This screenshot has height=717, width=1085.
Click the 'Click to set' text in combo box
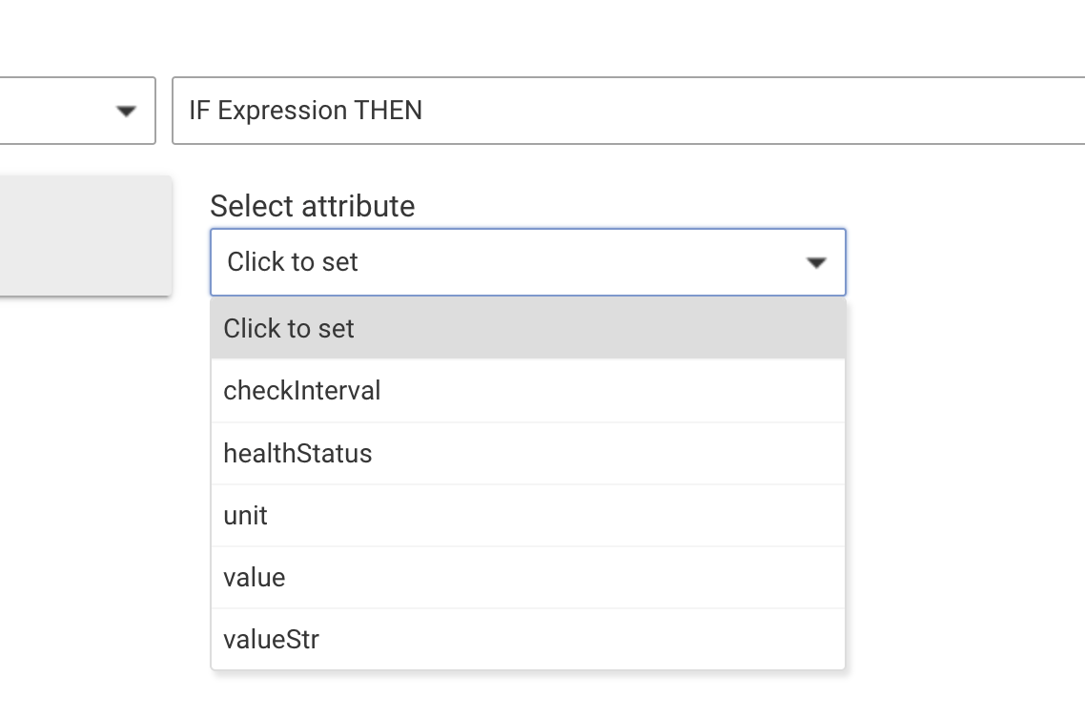click(x=293, y=262)
